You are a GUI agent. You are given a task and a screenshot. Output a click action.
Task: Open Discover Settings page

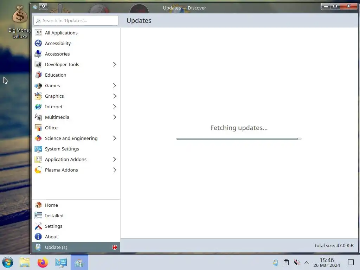76,226
